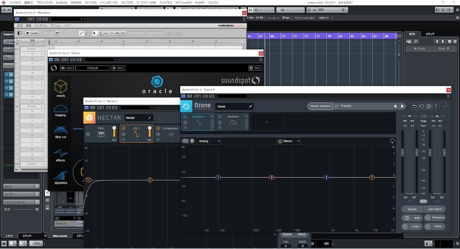Image resolution: width=460 pixels, height=249 pixels.
Task: Open the Stereo channel mode dropdown in Ozone
Action: coord(288,141)
